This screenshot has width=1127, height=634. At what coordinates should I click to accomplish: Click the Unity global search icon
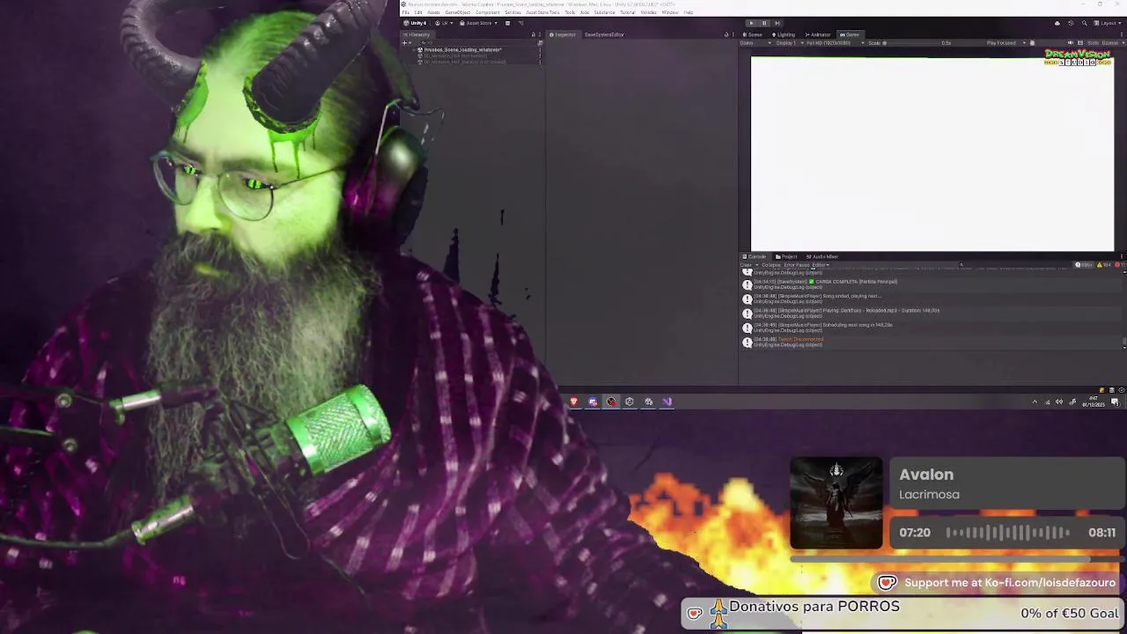1083,23
